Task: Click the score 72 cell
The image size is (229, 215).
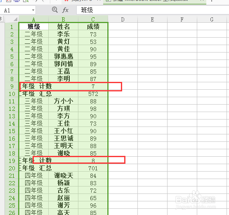Action: pos(93,191)
